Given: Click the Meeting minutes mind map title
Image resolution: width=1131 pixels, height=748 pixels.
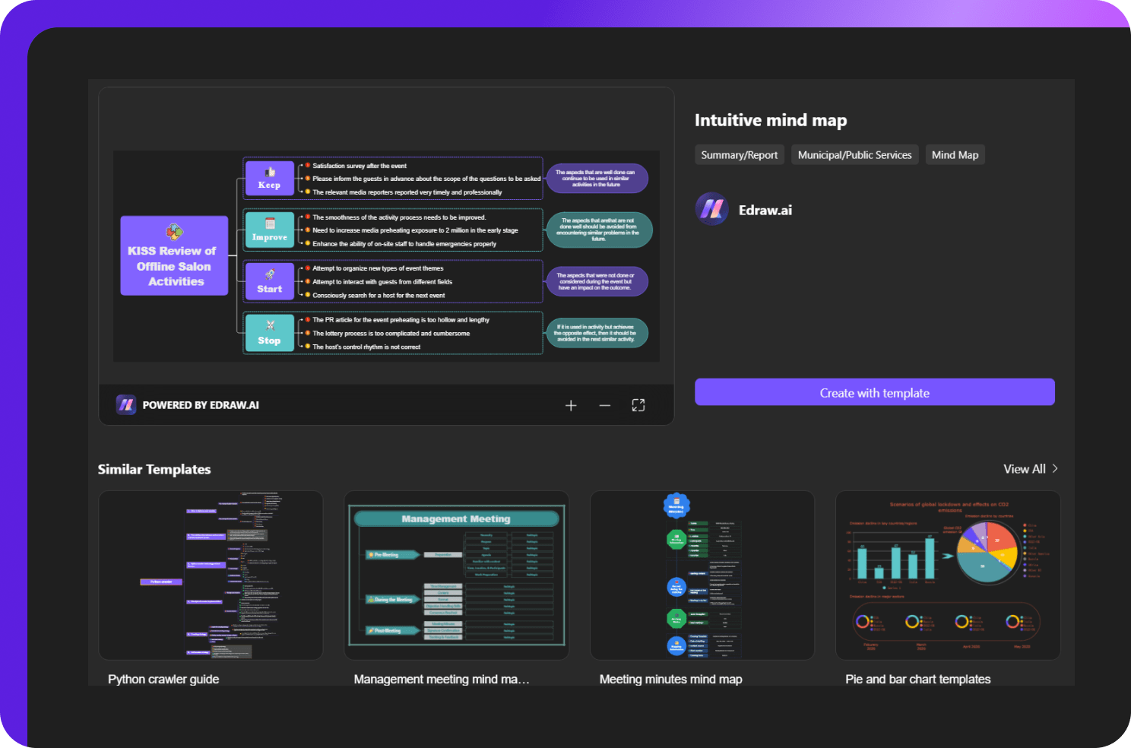Looking at the screenshot, I should click(x=671, y=679).
